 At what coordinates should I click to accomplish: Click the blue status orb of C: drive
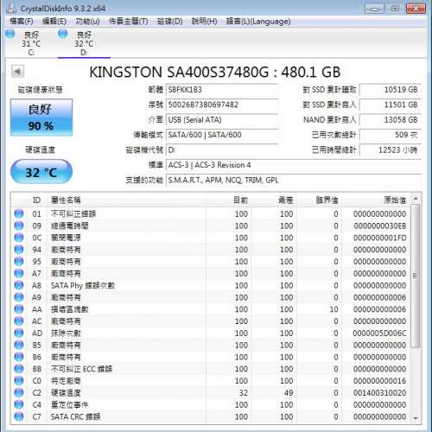[10, 34]
